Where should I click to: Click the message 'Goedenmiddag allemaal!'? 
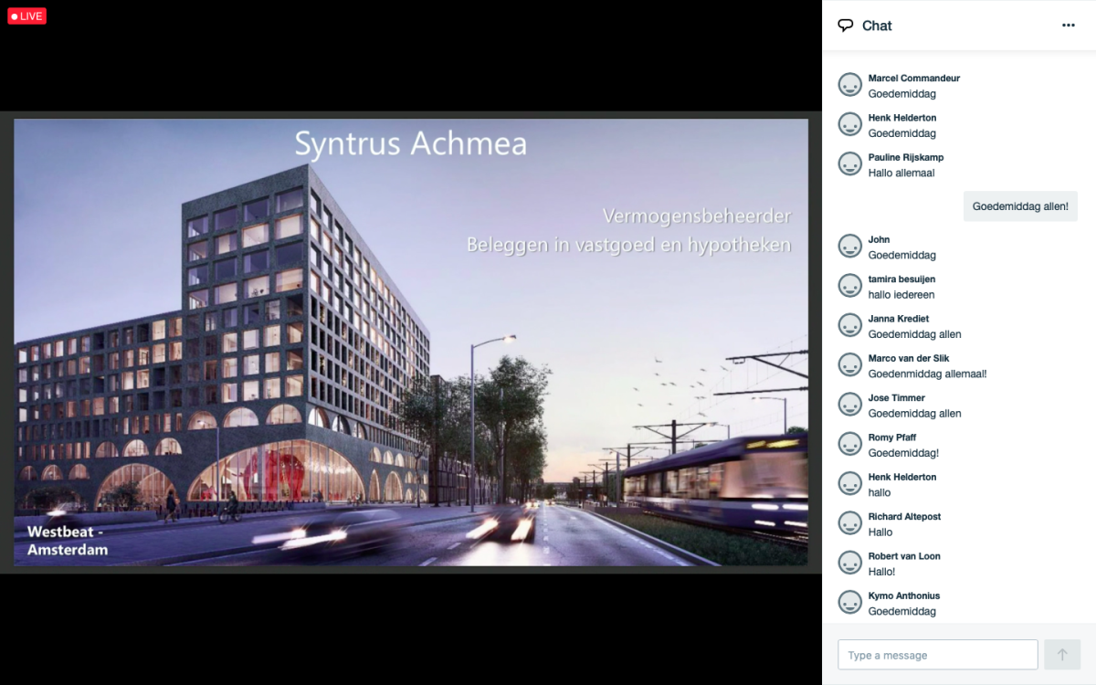point(928,374)
